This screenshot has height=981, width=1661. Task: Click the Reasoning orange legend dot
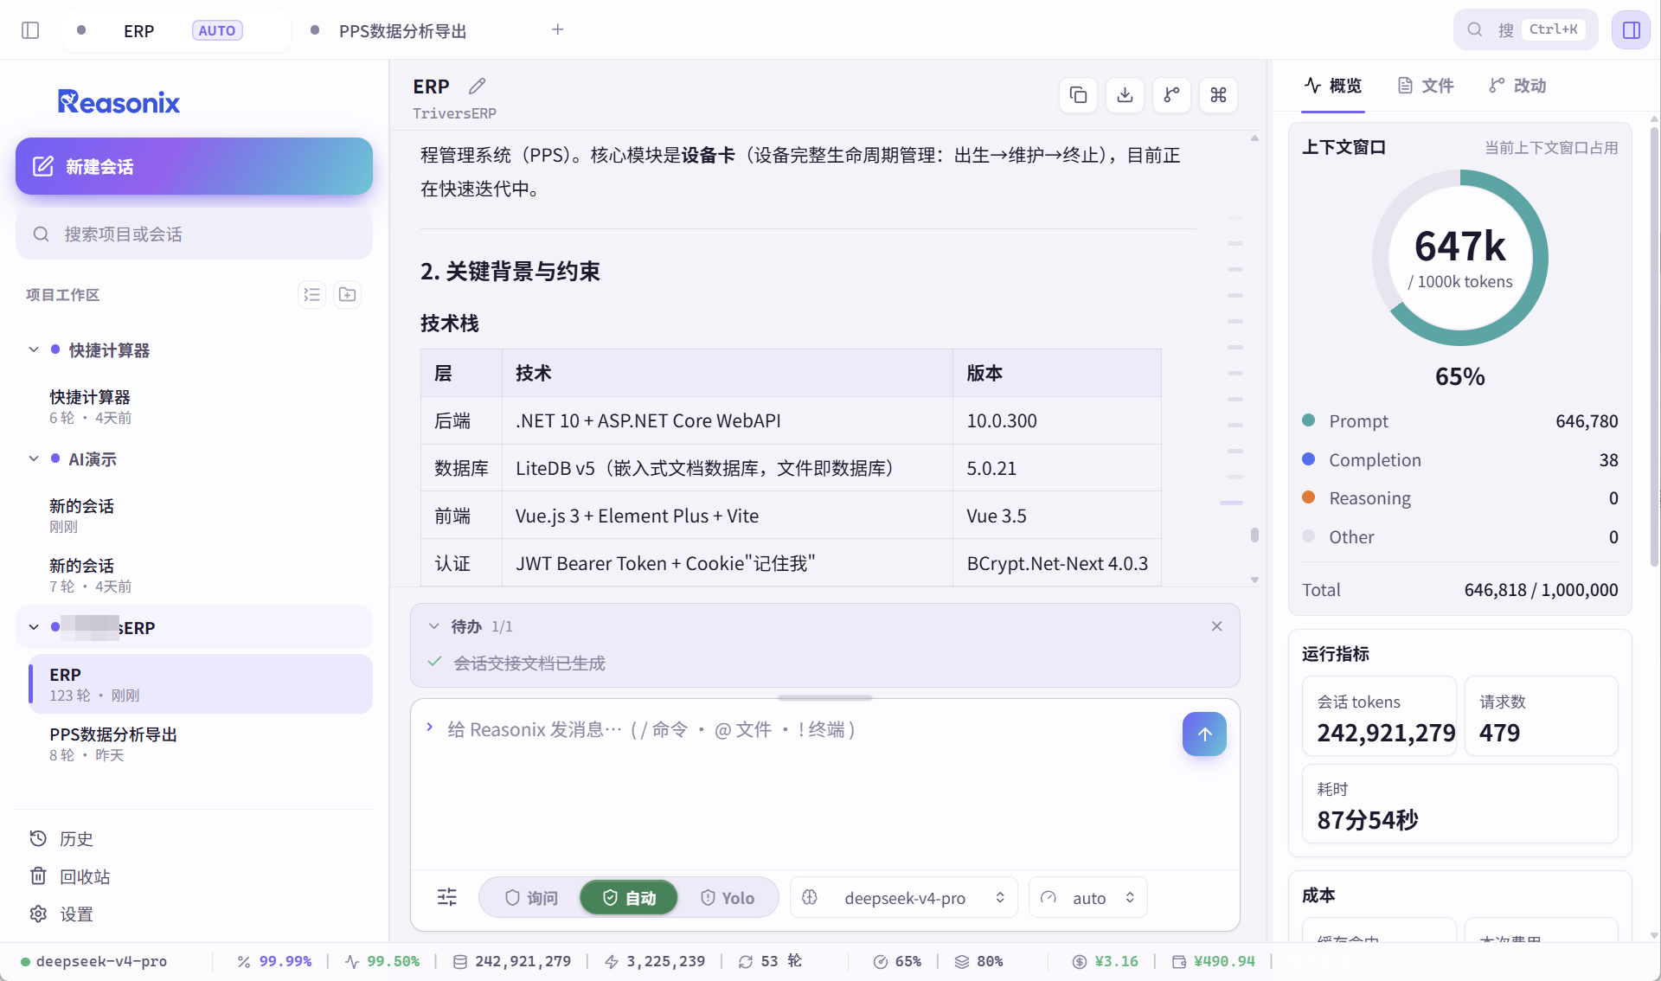[x=1309, y=497]
